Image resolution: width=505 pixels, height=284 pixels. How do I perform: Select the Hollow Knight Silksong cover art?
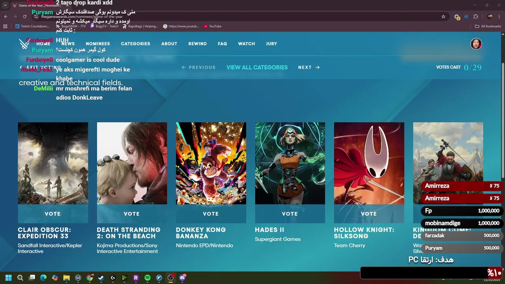pos(369,163)
